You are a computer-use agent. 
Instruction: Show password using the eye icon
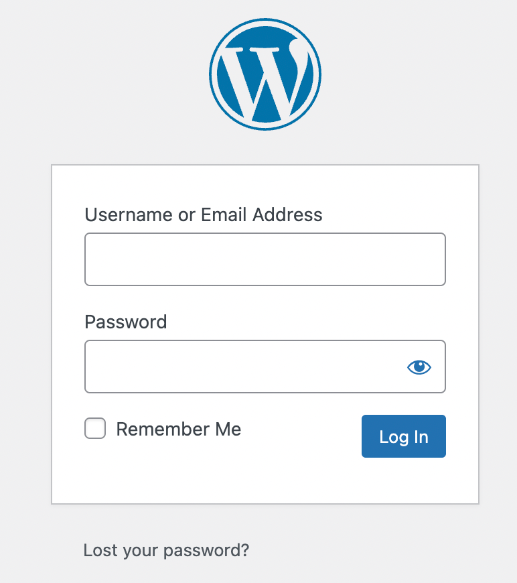click(419, 367)
